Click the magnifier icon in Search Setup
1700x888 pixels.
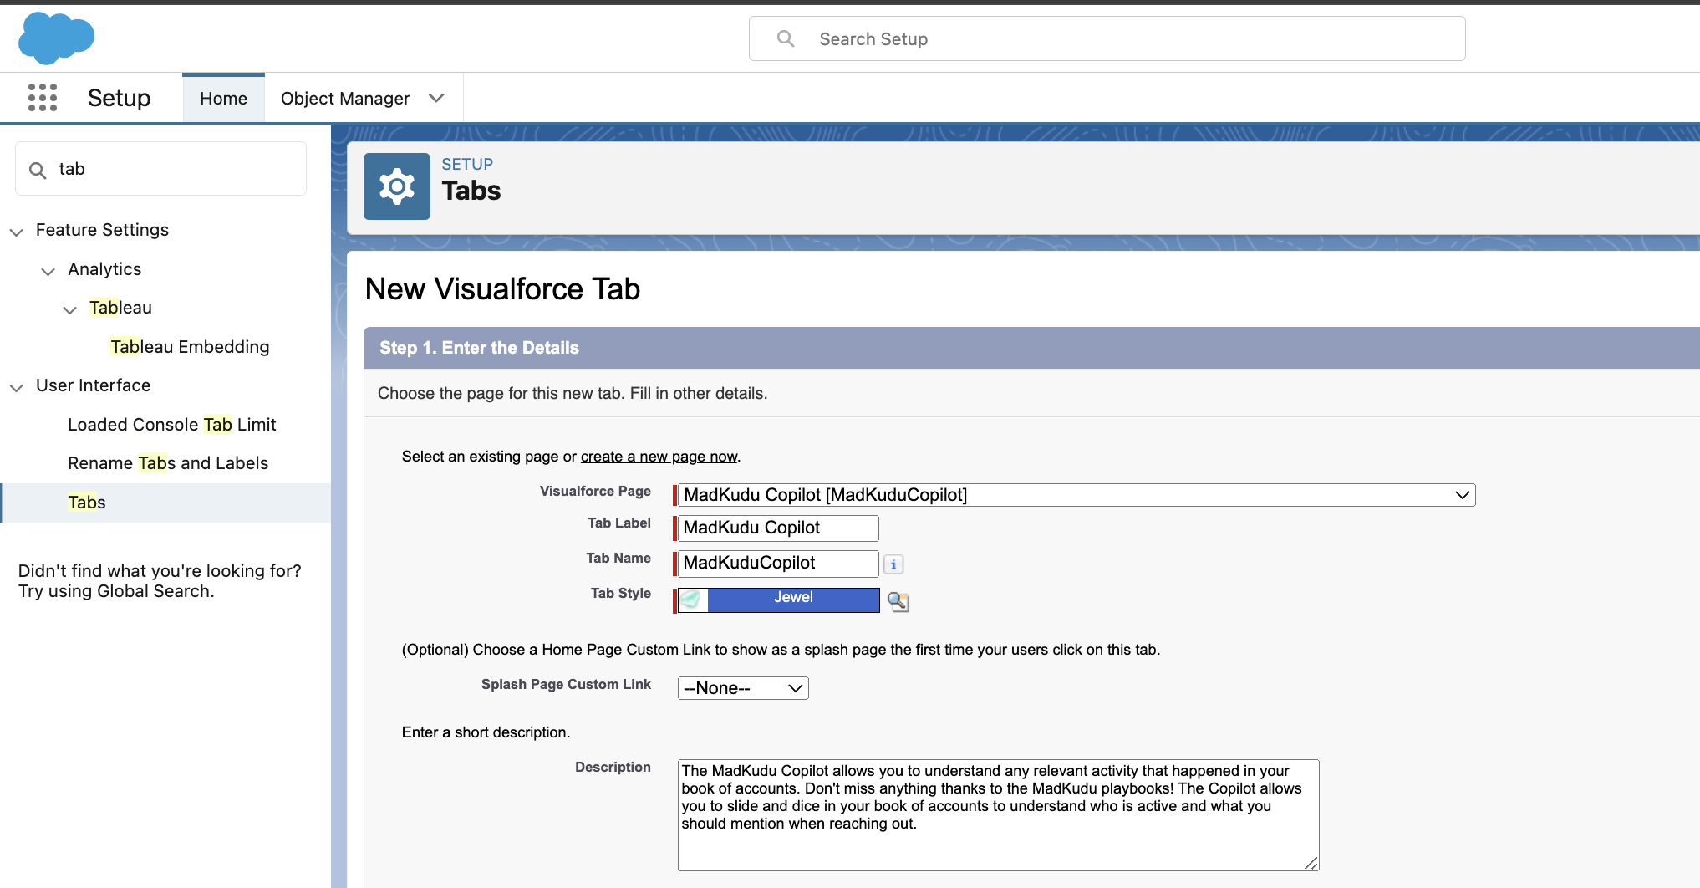(786, 38)
